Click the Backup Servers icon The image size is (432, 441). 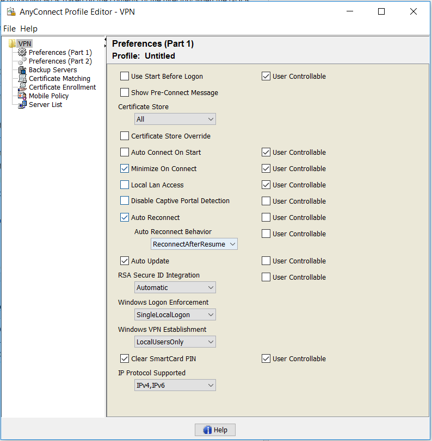click(22, 70)
